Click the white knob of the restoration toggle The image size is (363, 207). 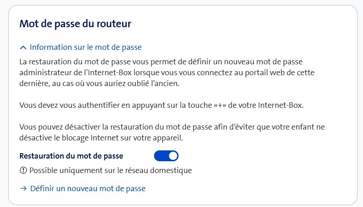173,156
